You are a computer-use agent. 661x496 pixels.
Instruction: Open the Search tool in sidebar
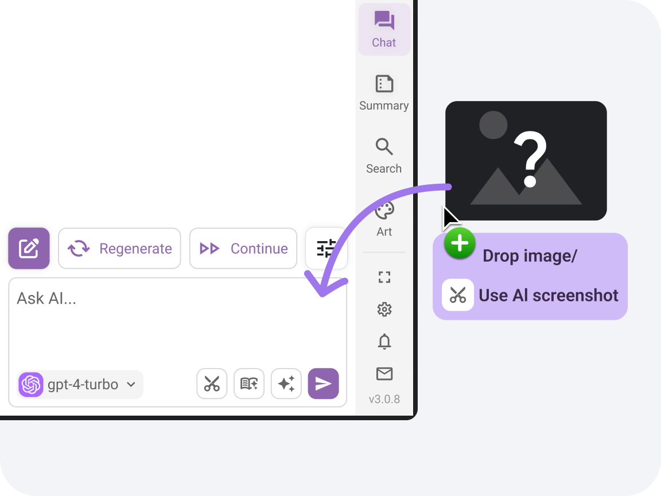tap(384, 156)
